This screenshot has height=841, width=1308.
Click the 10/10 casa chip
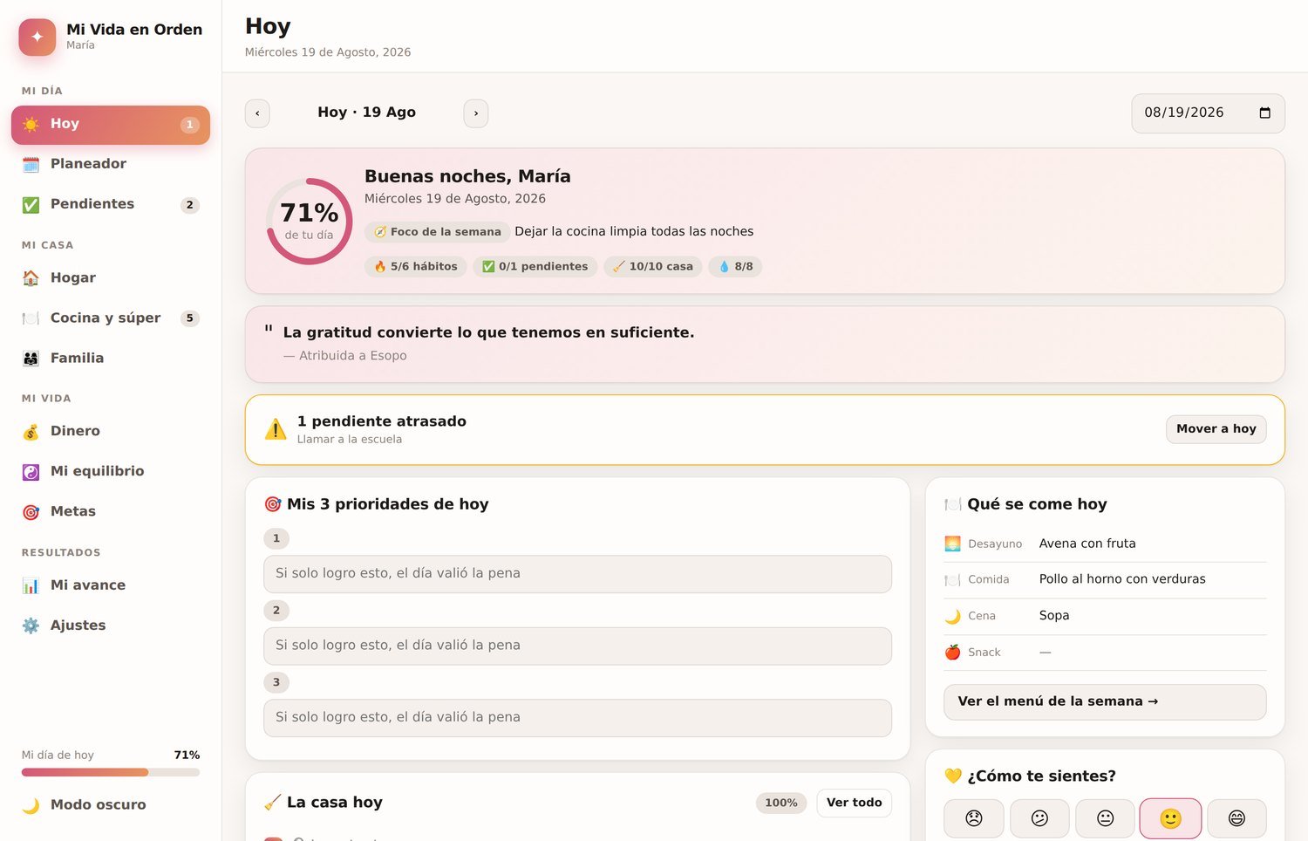pos(652,267)
